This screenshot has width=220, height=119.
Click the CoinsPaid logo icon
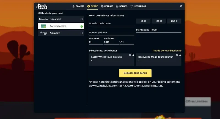(x=43, y=19)
